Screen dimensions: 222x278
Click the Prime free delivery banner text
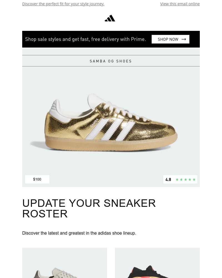85,39
